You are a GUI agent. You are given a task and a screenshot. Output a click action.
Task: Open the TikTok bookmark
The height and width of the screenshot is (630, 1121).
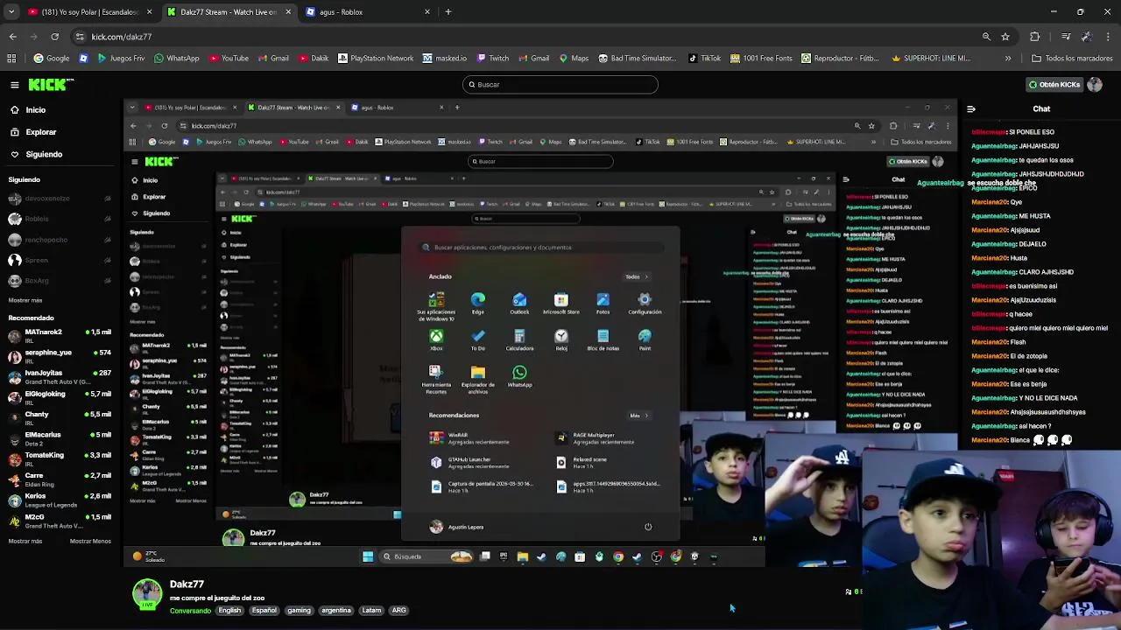point(704,59)
